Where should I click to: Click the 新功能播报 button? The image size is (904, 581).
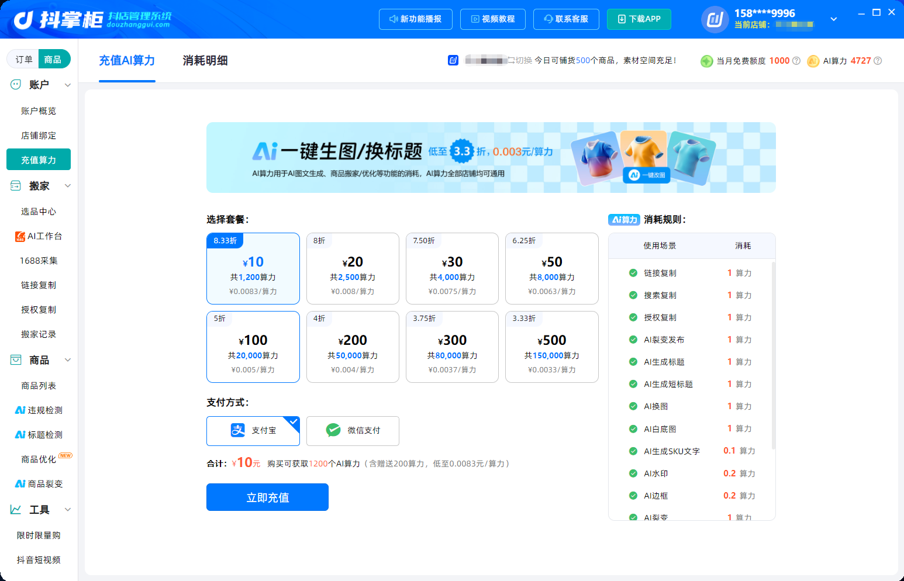click(x=415, y=19)
